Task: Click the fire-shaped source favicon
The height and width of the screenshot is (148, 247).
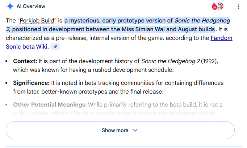Action: pos(215,6)
